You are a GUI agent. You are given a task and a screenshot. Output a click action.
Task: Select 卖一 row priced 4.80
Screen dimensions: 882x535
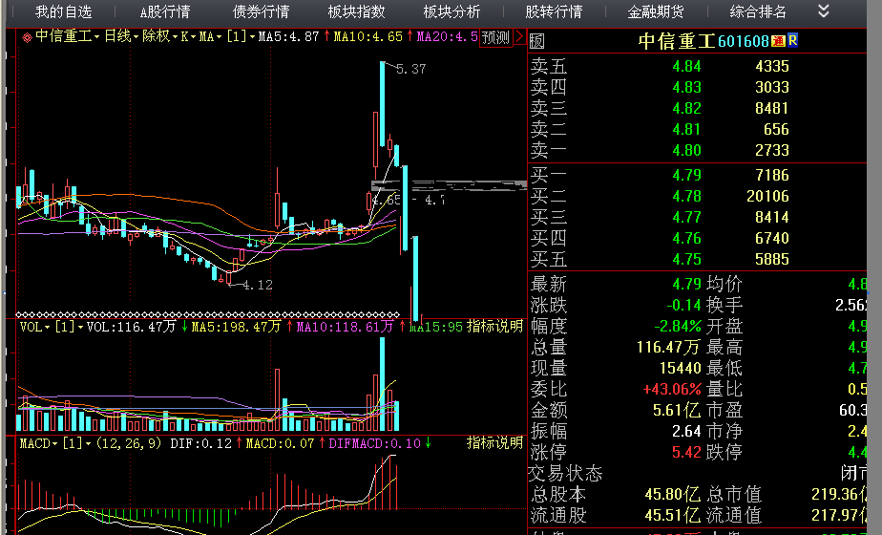click(697, 150)
